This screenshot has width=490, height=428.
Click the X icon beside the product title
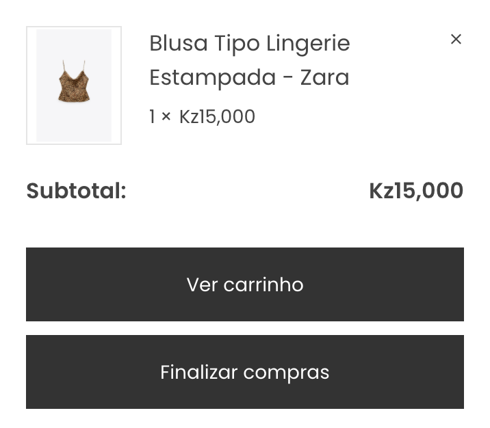[x=456, y=40]
